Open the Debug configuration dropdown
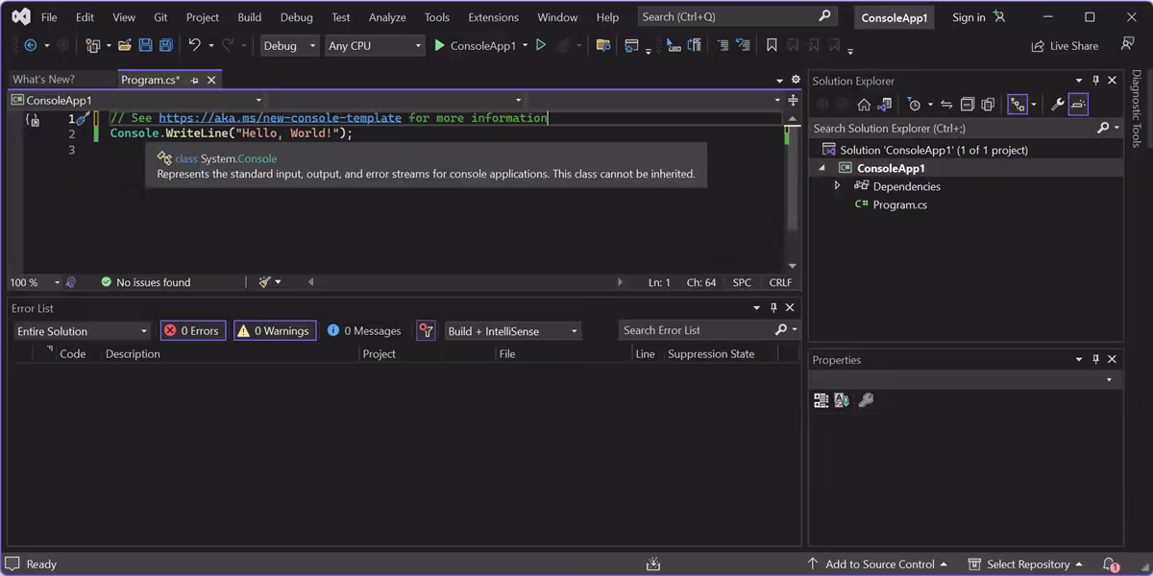This screenshot has width=1153, height=576. (289, 44)
